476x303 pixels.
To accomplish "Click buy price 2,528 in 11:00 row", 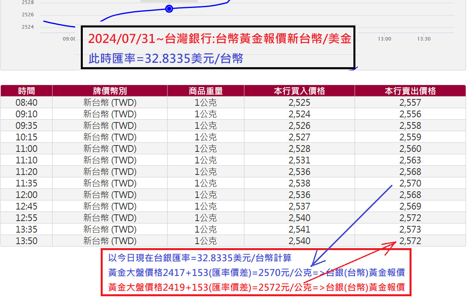I will click(299, 149).
